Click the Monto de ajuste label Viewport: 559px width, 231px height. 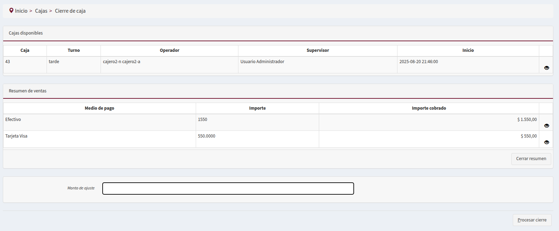pos(81,188)
